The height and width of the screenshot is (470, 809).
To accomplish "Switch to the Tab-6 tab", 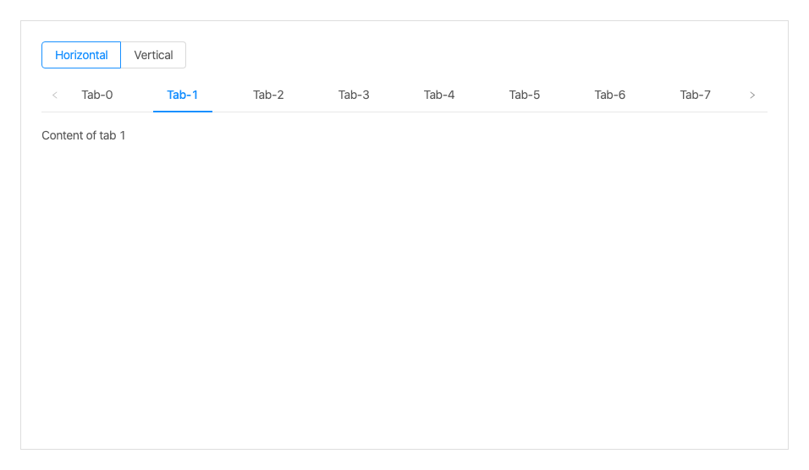I will click(x=610, y=95).
